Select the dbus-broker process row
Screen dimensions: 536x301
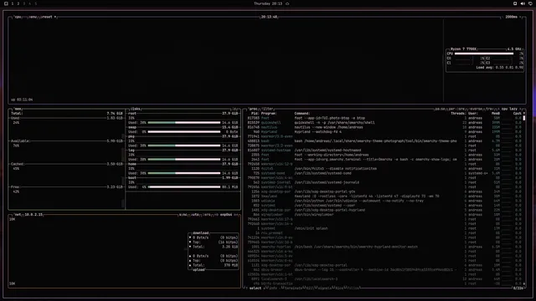[384, 269]
